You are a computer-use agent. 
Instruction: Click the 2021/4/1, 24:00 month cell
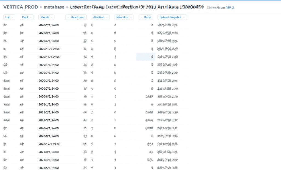[x=49, y=160]
